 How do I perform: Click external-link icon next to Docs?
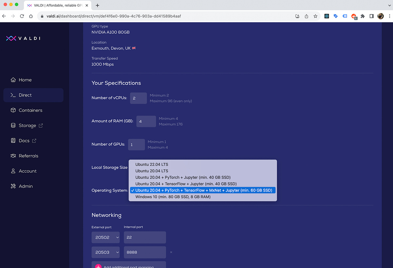[34, 140]
